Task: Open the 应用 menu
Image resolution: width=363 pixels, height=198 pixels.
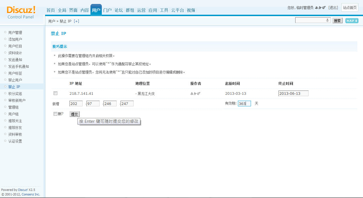Action: (x=153, y=10)
